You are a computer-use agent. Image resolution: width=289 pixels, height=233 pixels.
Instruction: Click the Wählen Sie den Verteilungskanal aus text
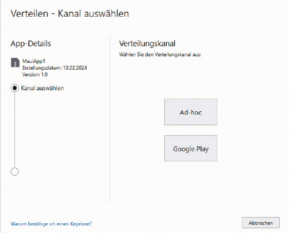click(x=160, y=55)
